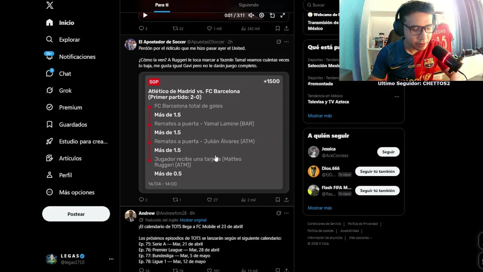The height and width of the screenshot is (272, 483).
Task: Open Chat messages
Action: coord(58,74)
